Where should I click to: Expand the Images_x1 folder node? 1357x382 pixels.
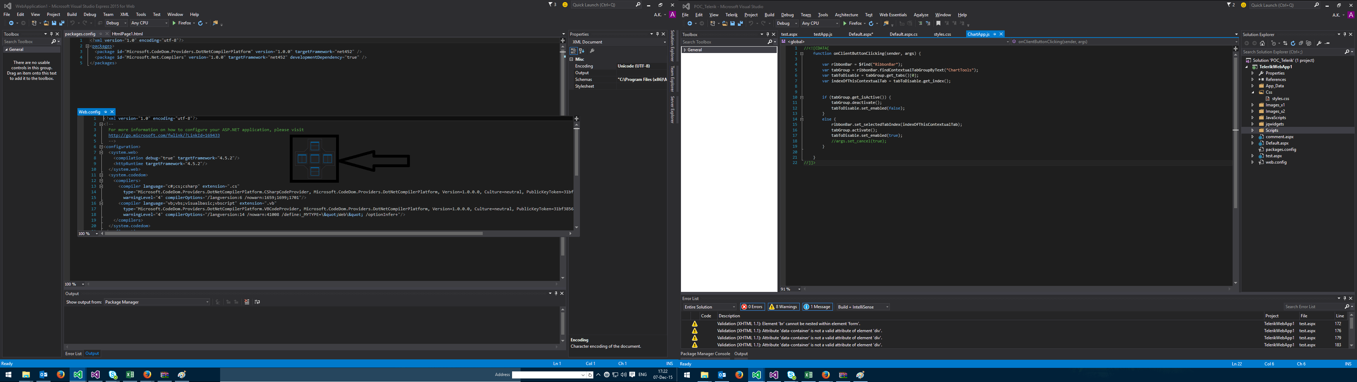tap(1253, 105)
